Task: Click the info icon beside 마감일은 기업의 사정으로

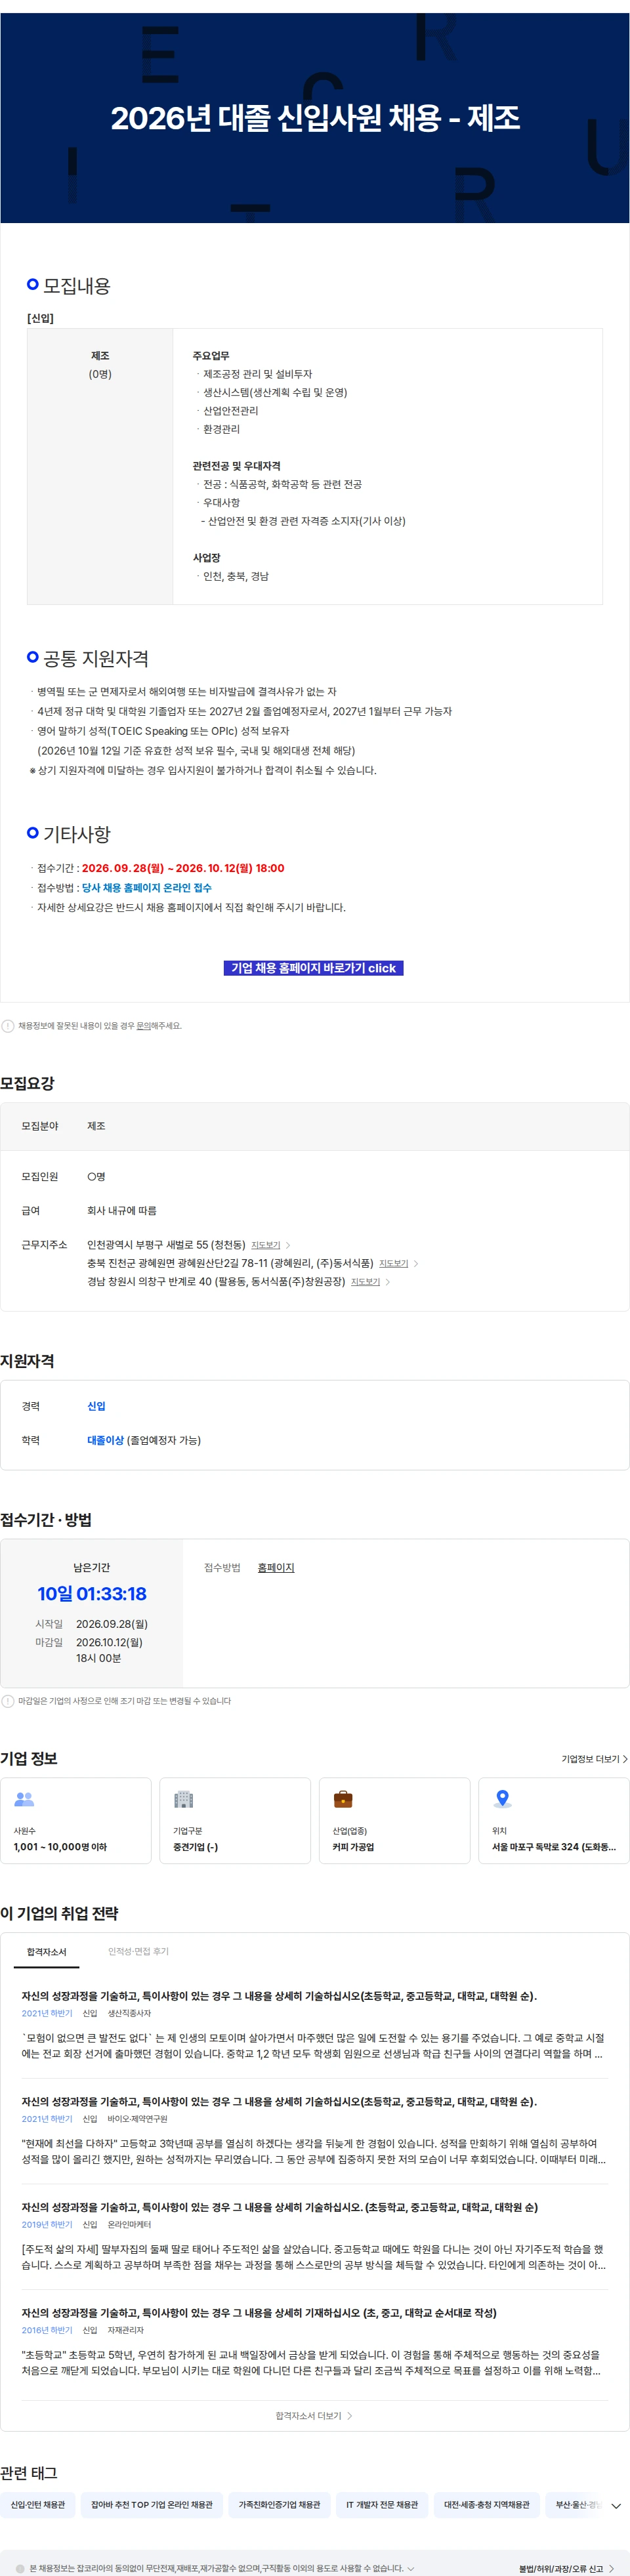Action: click(x=8, y=1701)
